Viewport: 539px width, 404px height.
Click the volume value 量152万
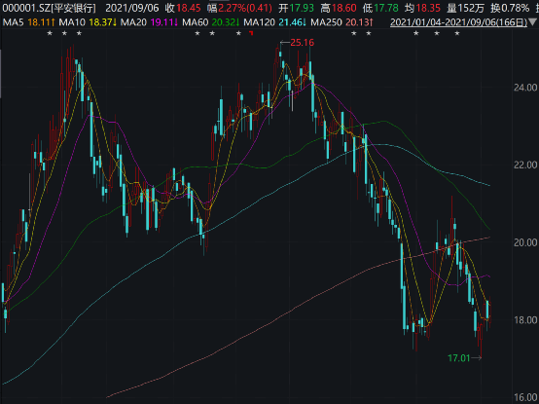465,8
